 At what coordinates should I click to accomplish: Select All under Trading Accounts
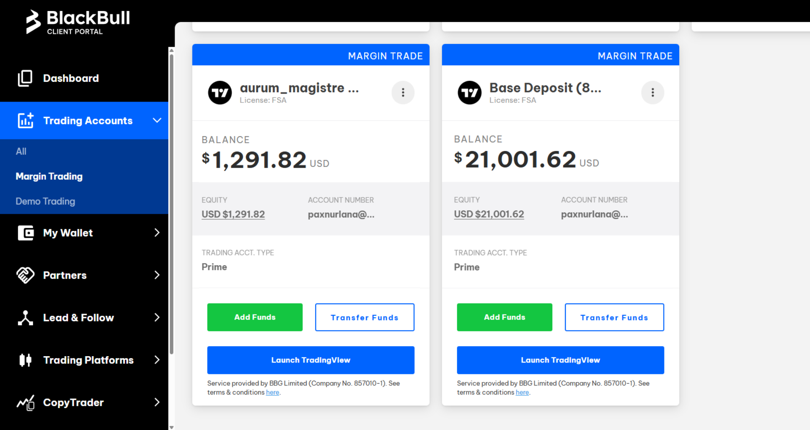click(x=21, y=151)
